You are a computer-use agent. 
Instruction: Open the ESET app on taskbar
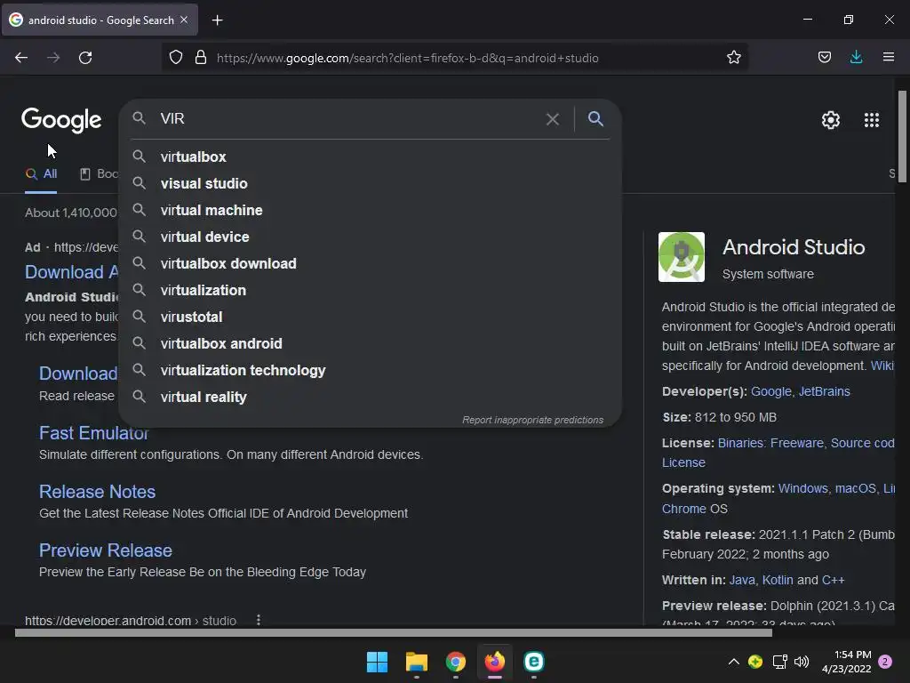(533, 662)
